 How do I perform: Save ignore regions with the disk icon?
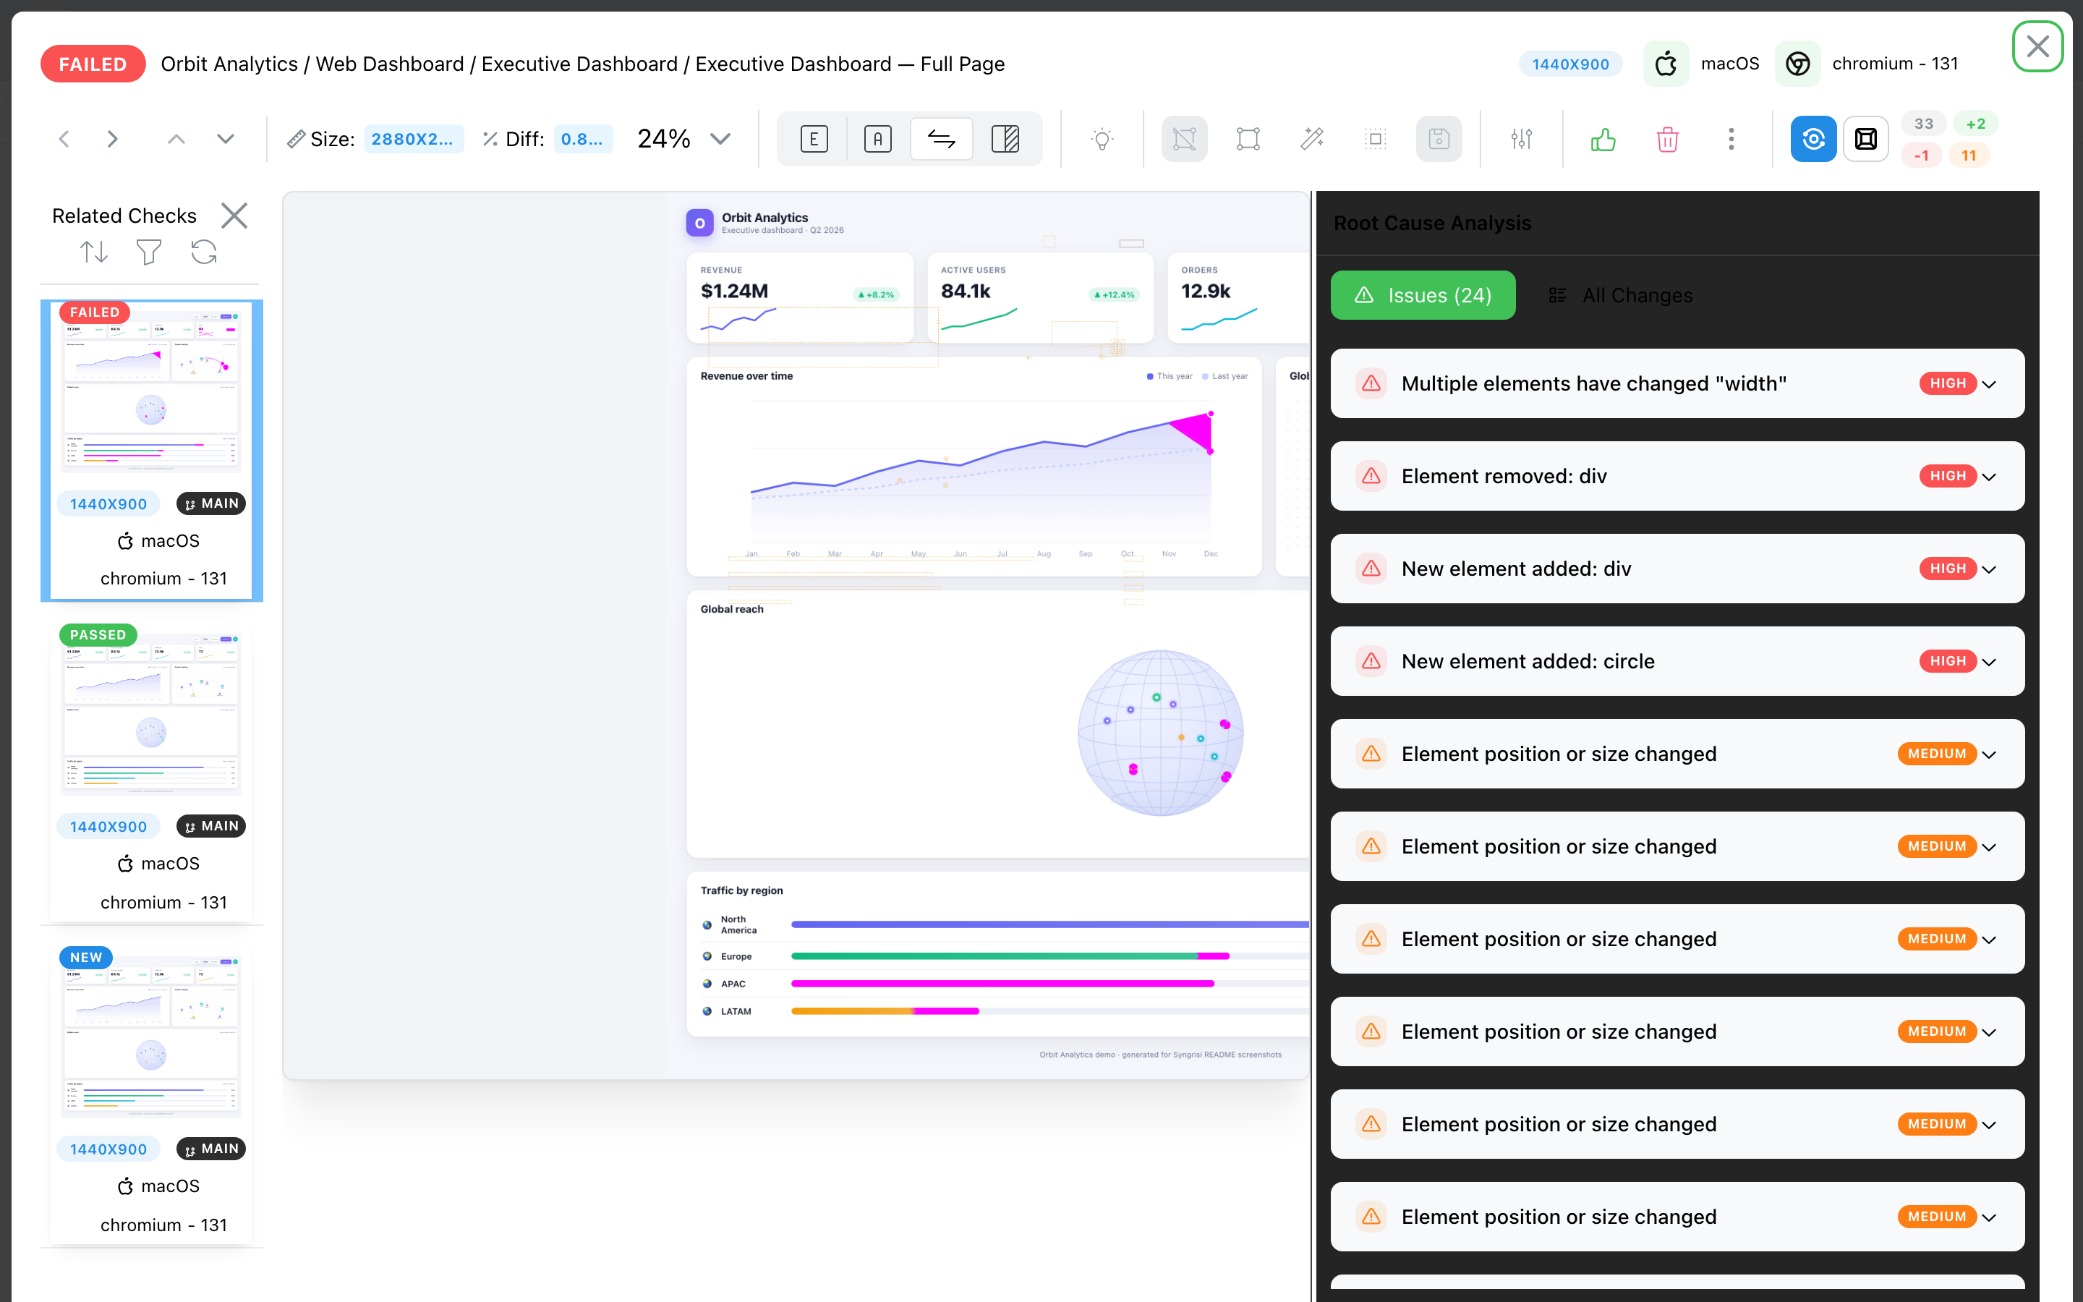coord(1439,139)
